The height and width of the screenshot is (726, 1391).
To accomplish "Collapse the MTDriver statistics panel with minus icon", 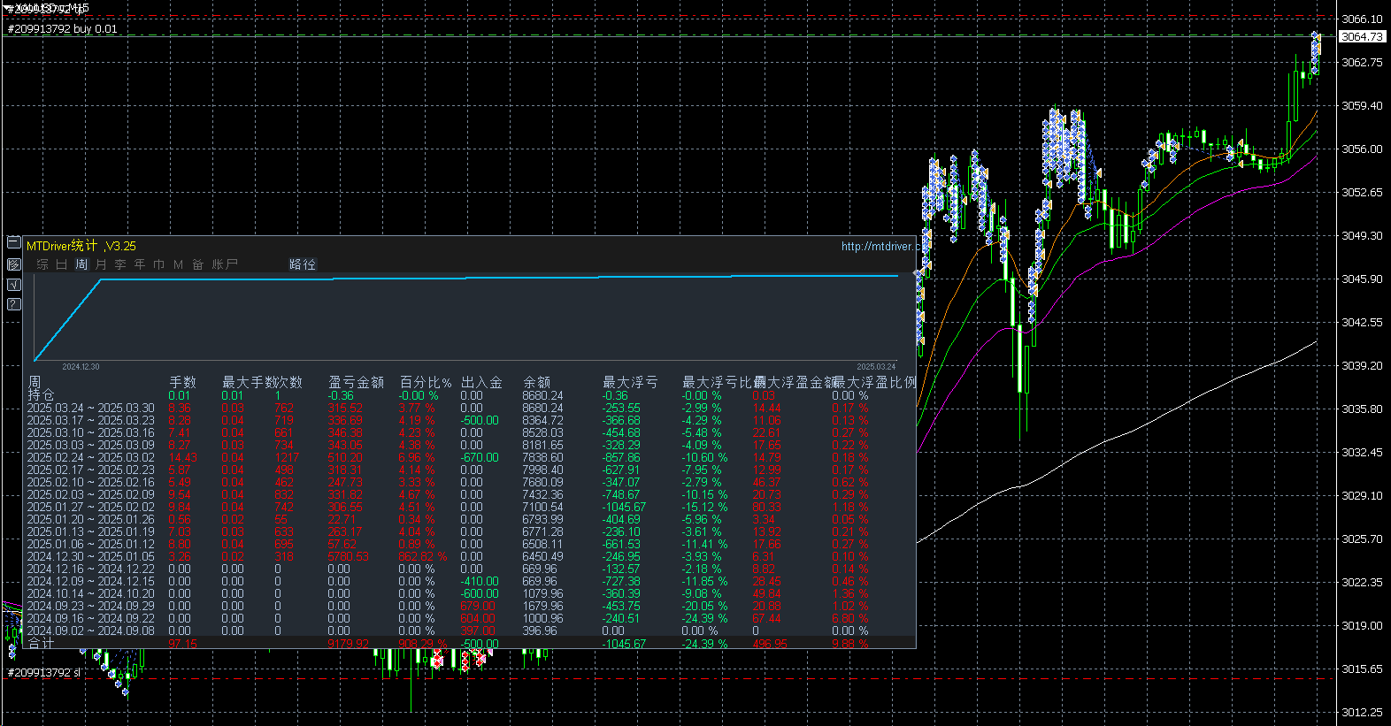I will click(x=13, y=242).
